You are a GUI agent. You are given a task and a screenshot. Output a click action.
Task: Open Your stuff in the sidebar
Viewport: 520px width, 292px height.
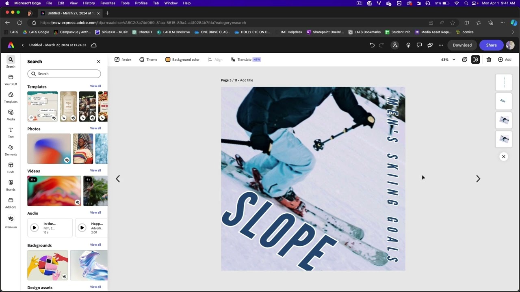pos(11,80)
